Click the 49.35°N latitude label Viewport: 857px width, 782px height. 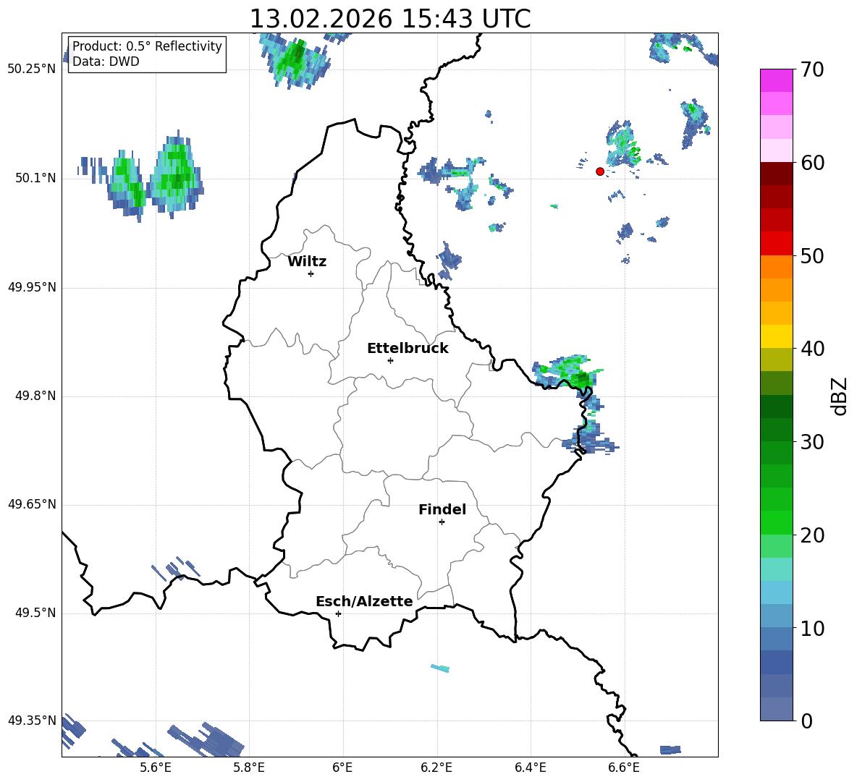(32, 721)
